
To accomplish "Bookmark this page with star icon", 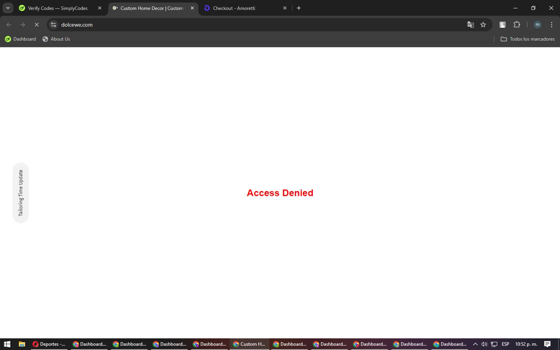I will 483,25.
